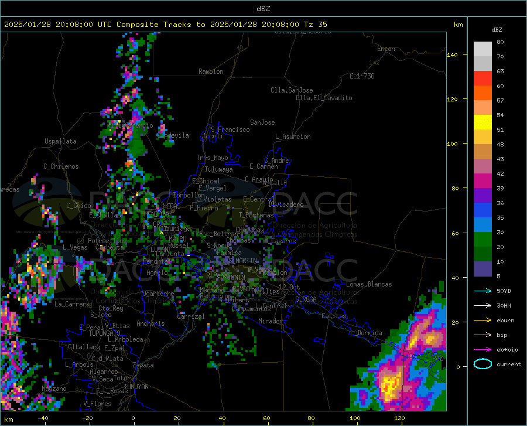Click the cyan 50YD arrow in legend
Image resolution: width=527 pixels, height=426 pixels.
pos(482,291)
